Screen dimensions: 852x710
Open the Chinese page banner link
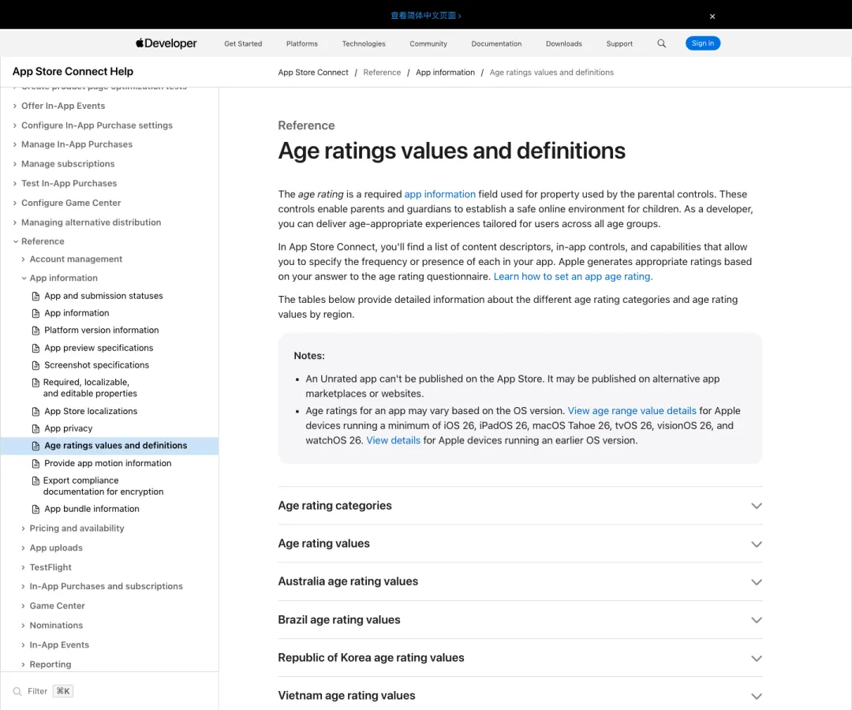426,16
